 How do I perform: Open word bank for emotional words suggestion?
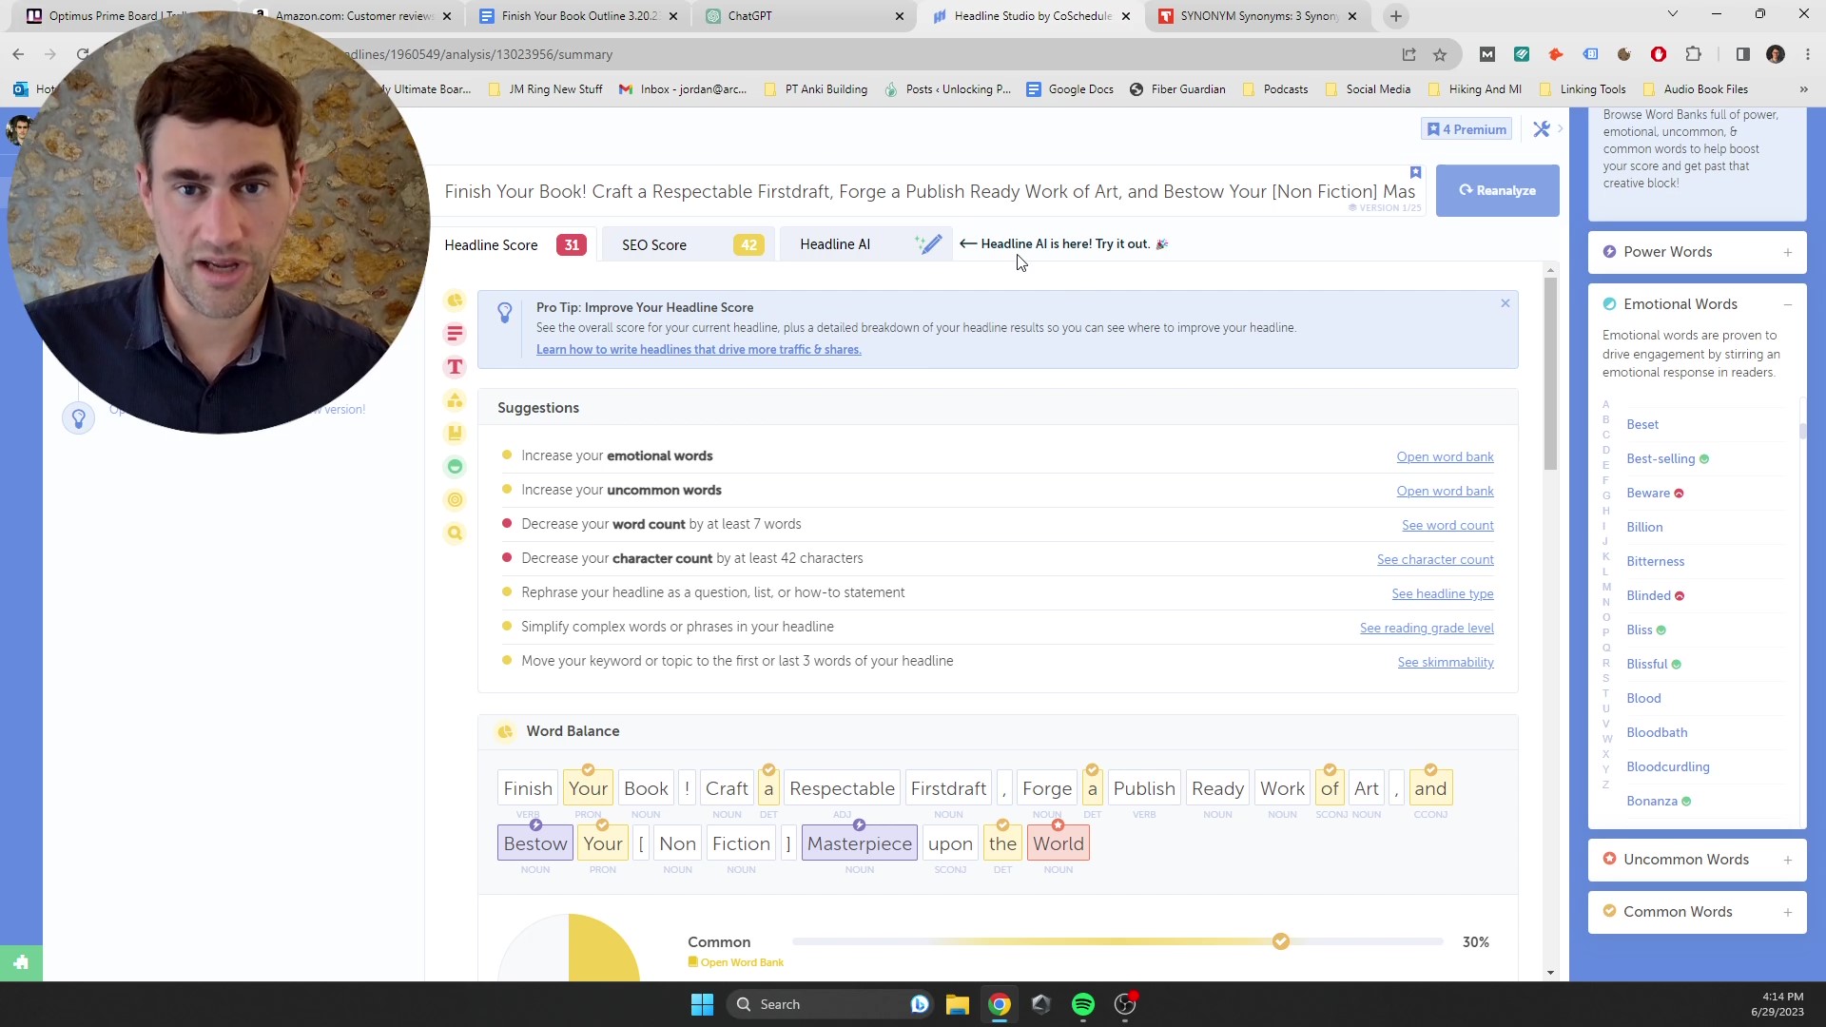pos(1445,457)
